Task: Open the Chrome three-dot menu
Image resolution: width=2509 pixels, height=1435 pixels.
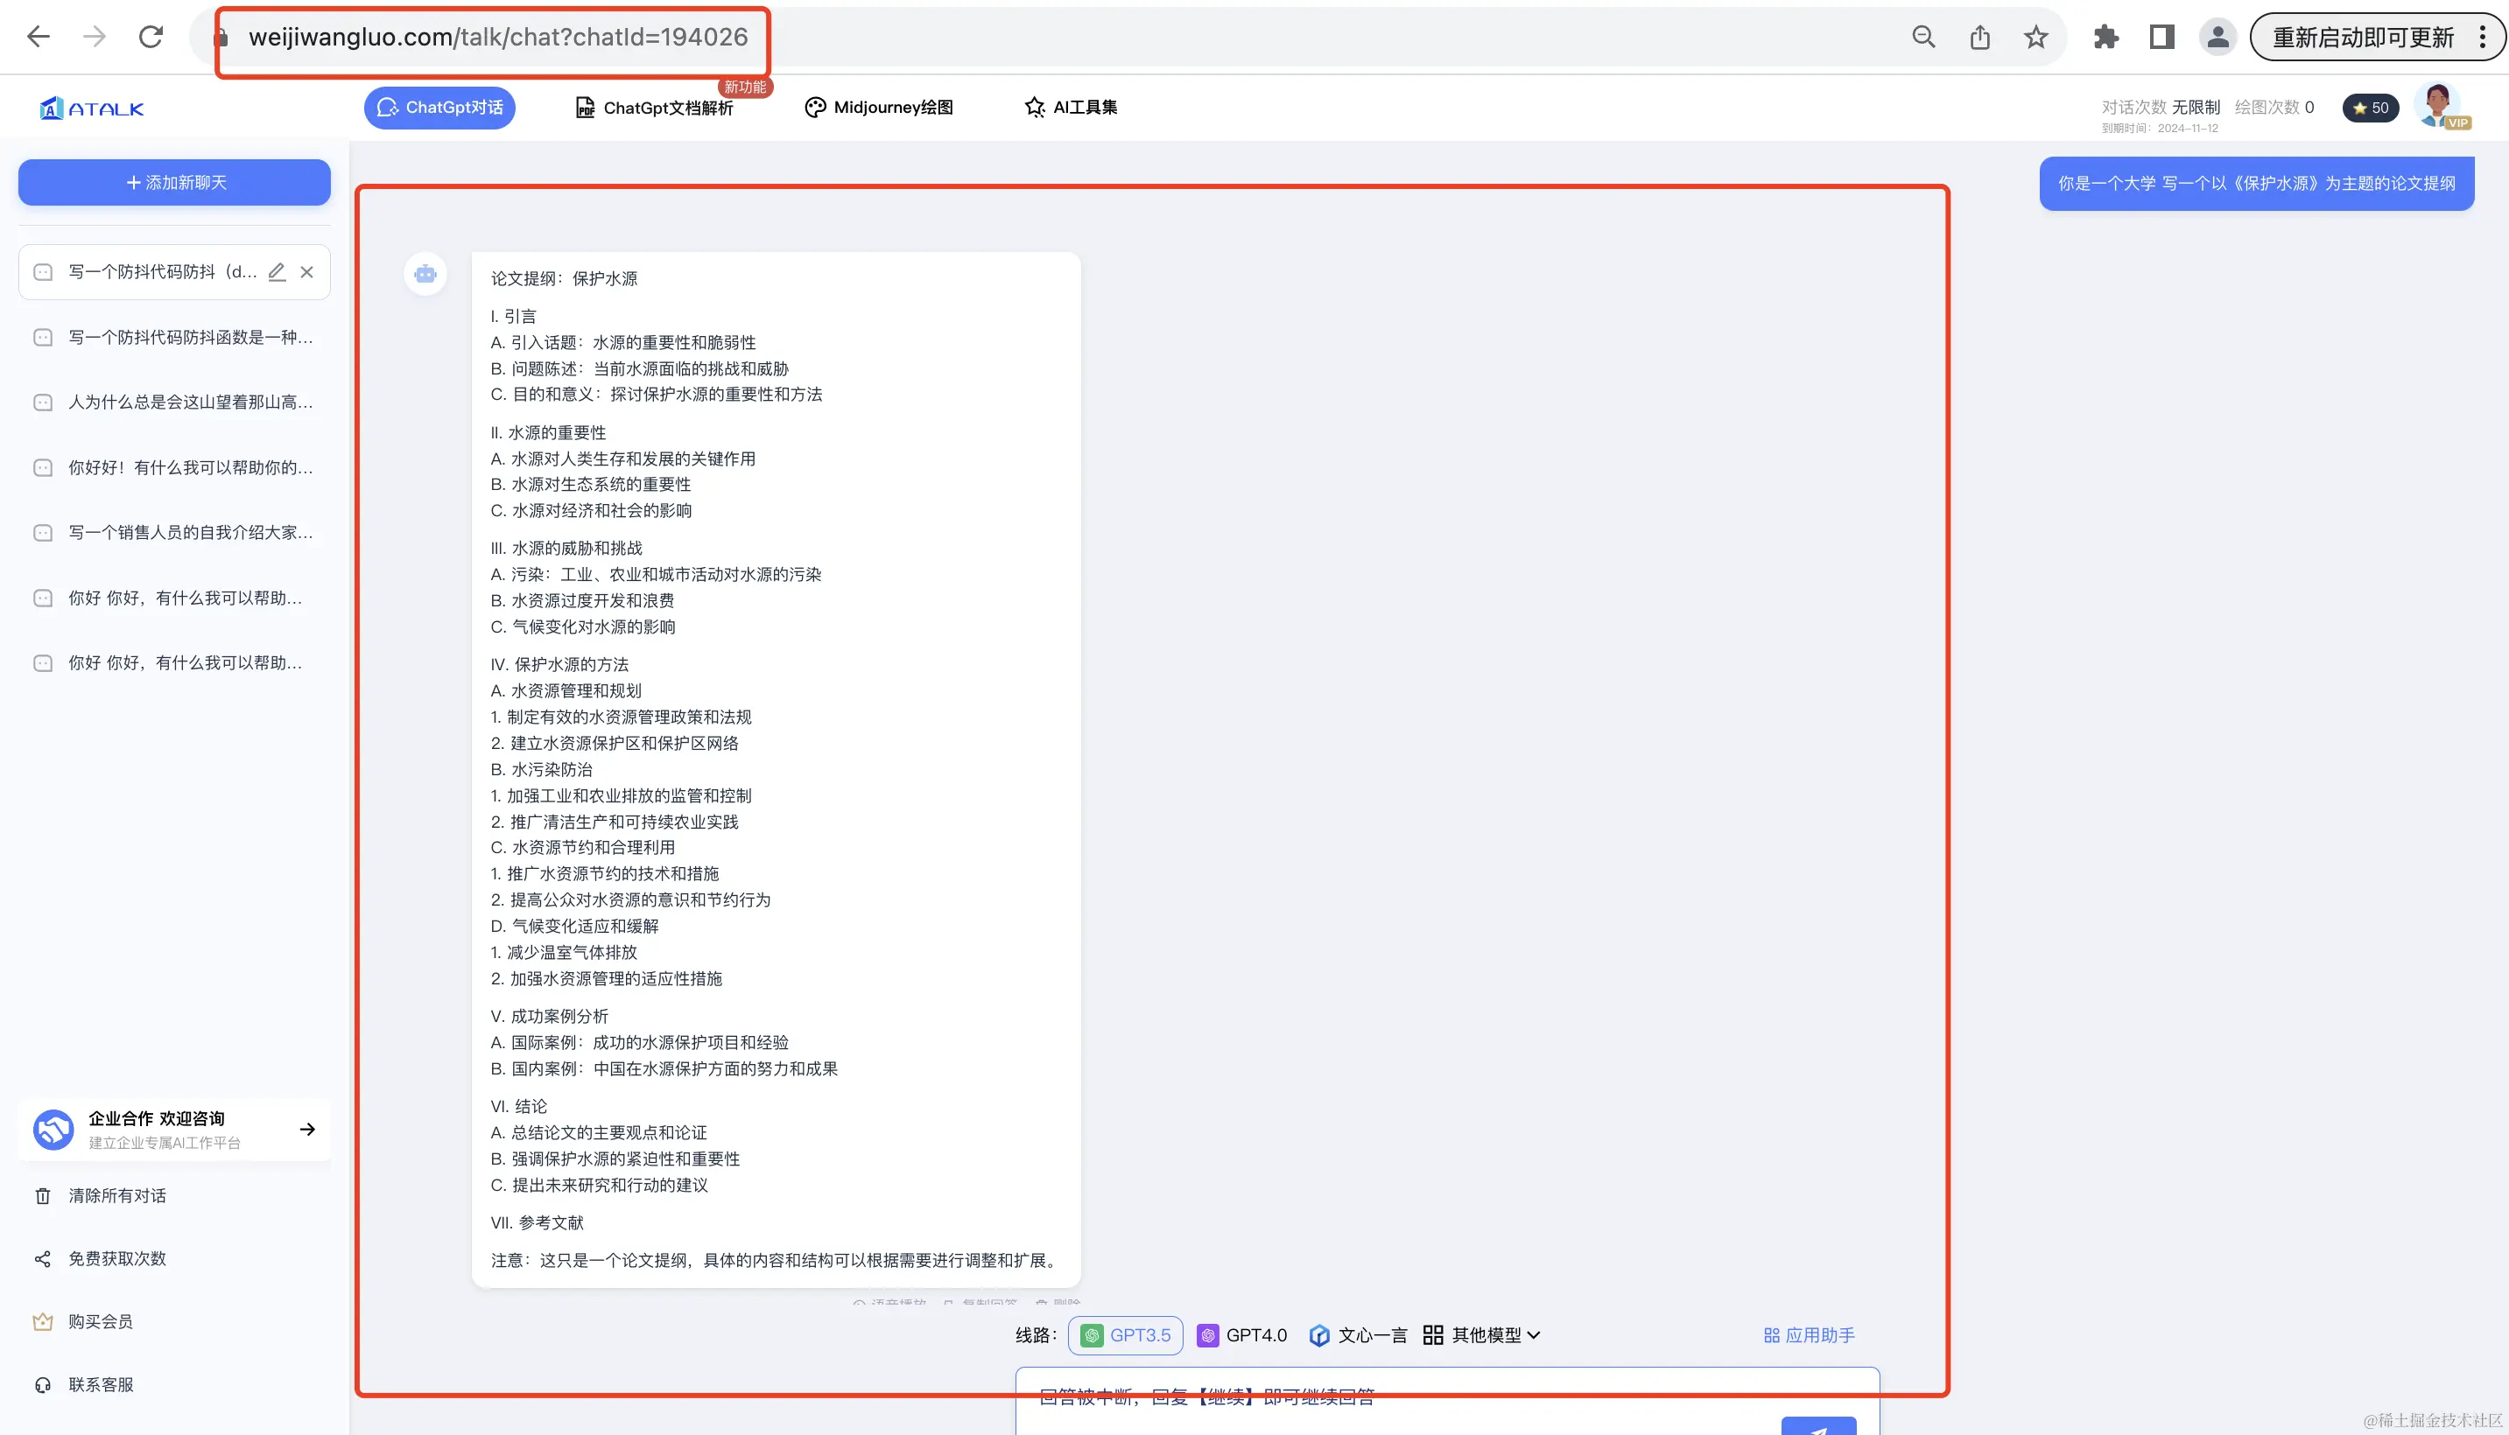Action: (x=2483, y=38)
